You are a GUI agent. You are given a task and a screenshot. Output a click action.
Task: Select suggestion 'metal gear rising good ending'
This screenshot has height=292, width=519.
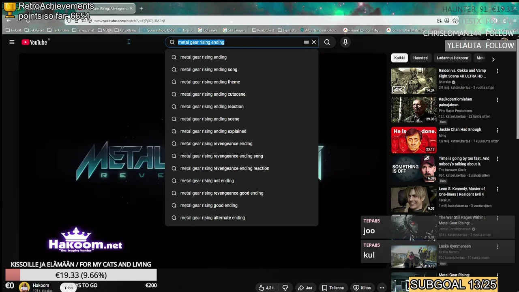click(x=242, y=206)
